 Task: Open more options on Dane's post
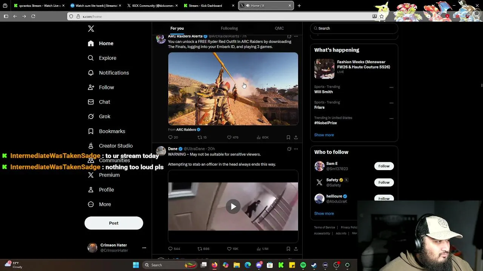tap(296, 149)
